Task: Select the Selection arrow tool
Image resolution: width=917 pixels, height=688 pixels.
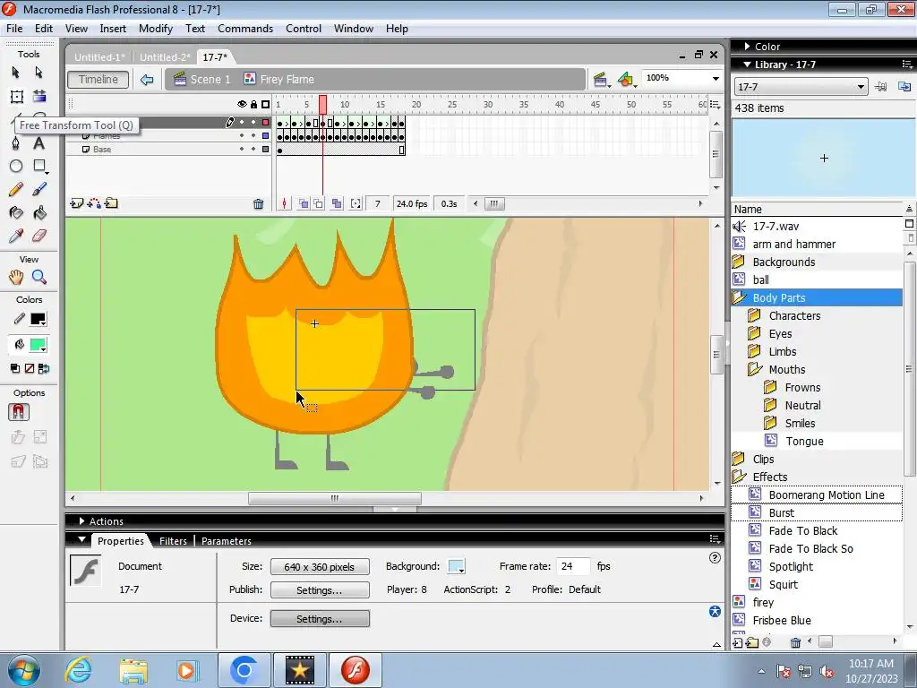Action: point(16,72)
